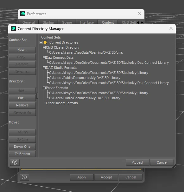Click the Remove content set button
Viewport: 184px width, 192px height.
tap(22, 64)
